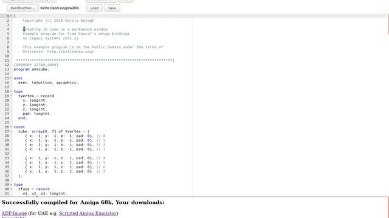
Task: Click the 'pad: longint;' field line
Action: (x=37, y=114)
